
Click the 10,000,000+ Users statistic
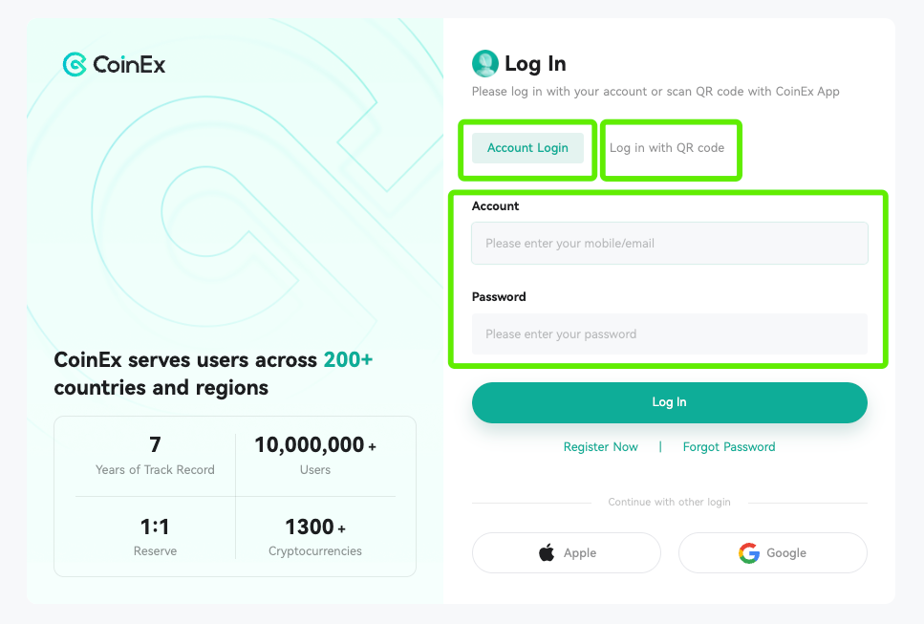click(314, 455)
